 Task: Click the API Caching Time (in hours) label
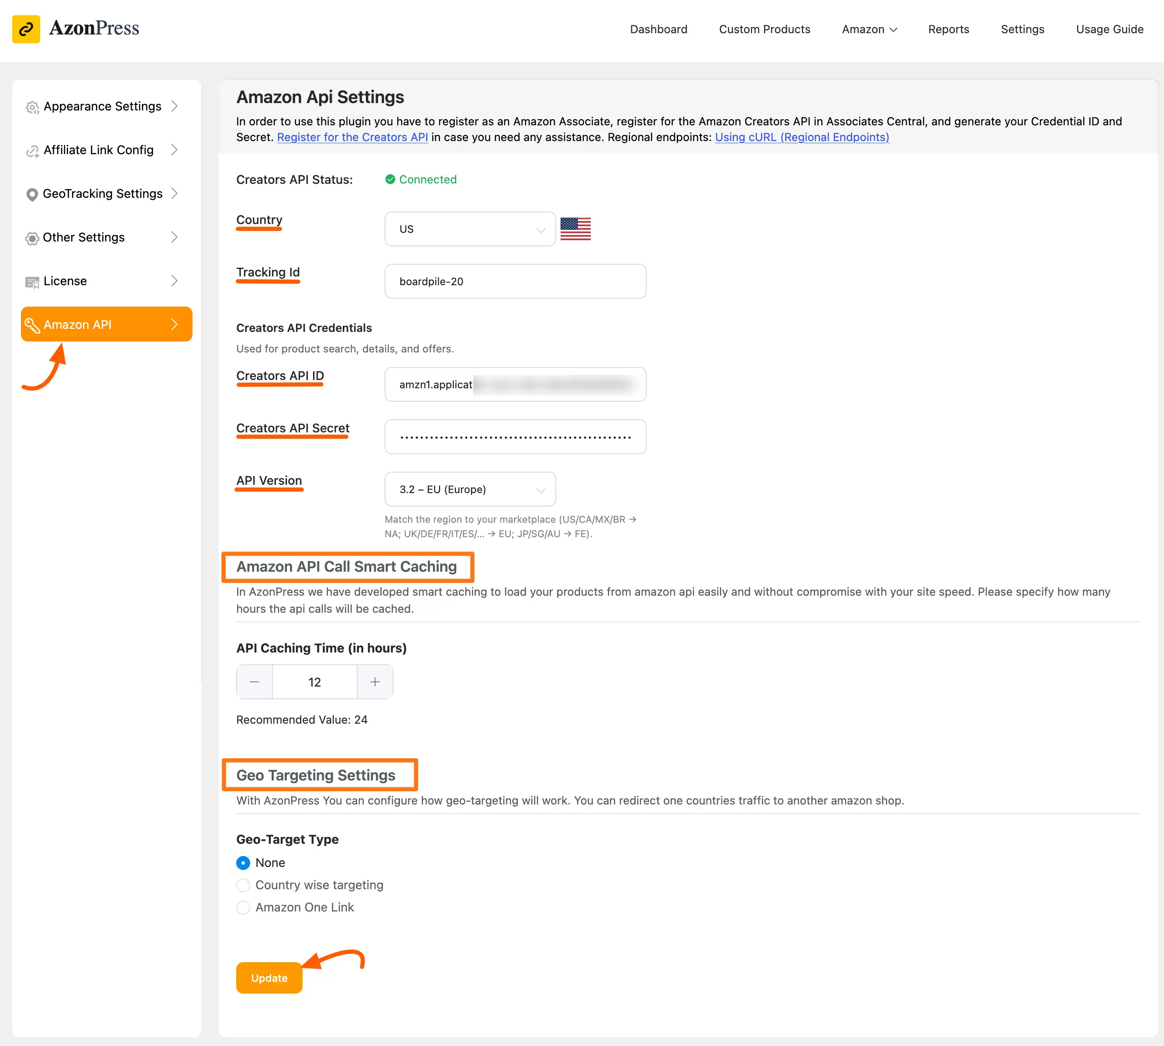tap(321, 648)
